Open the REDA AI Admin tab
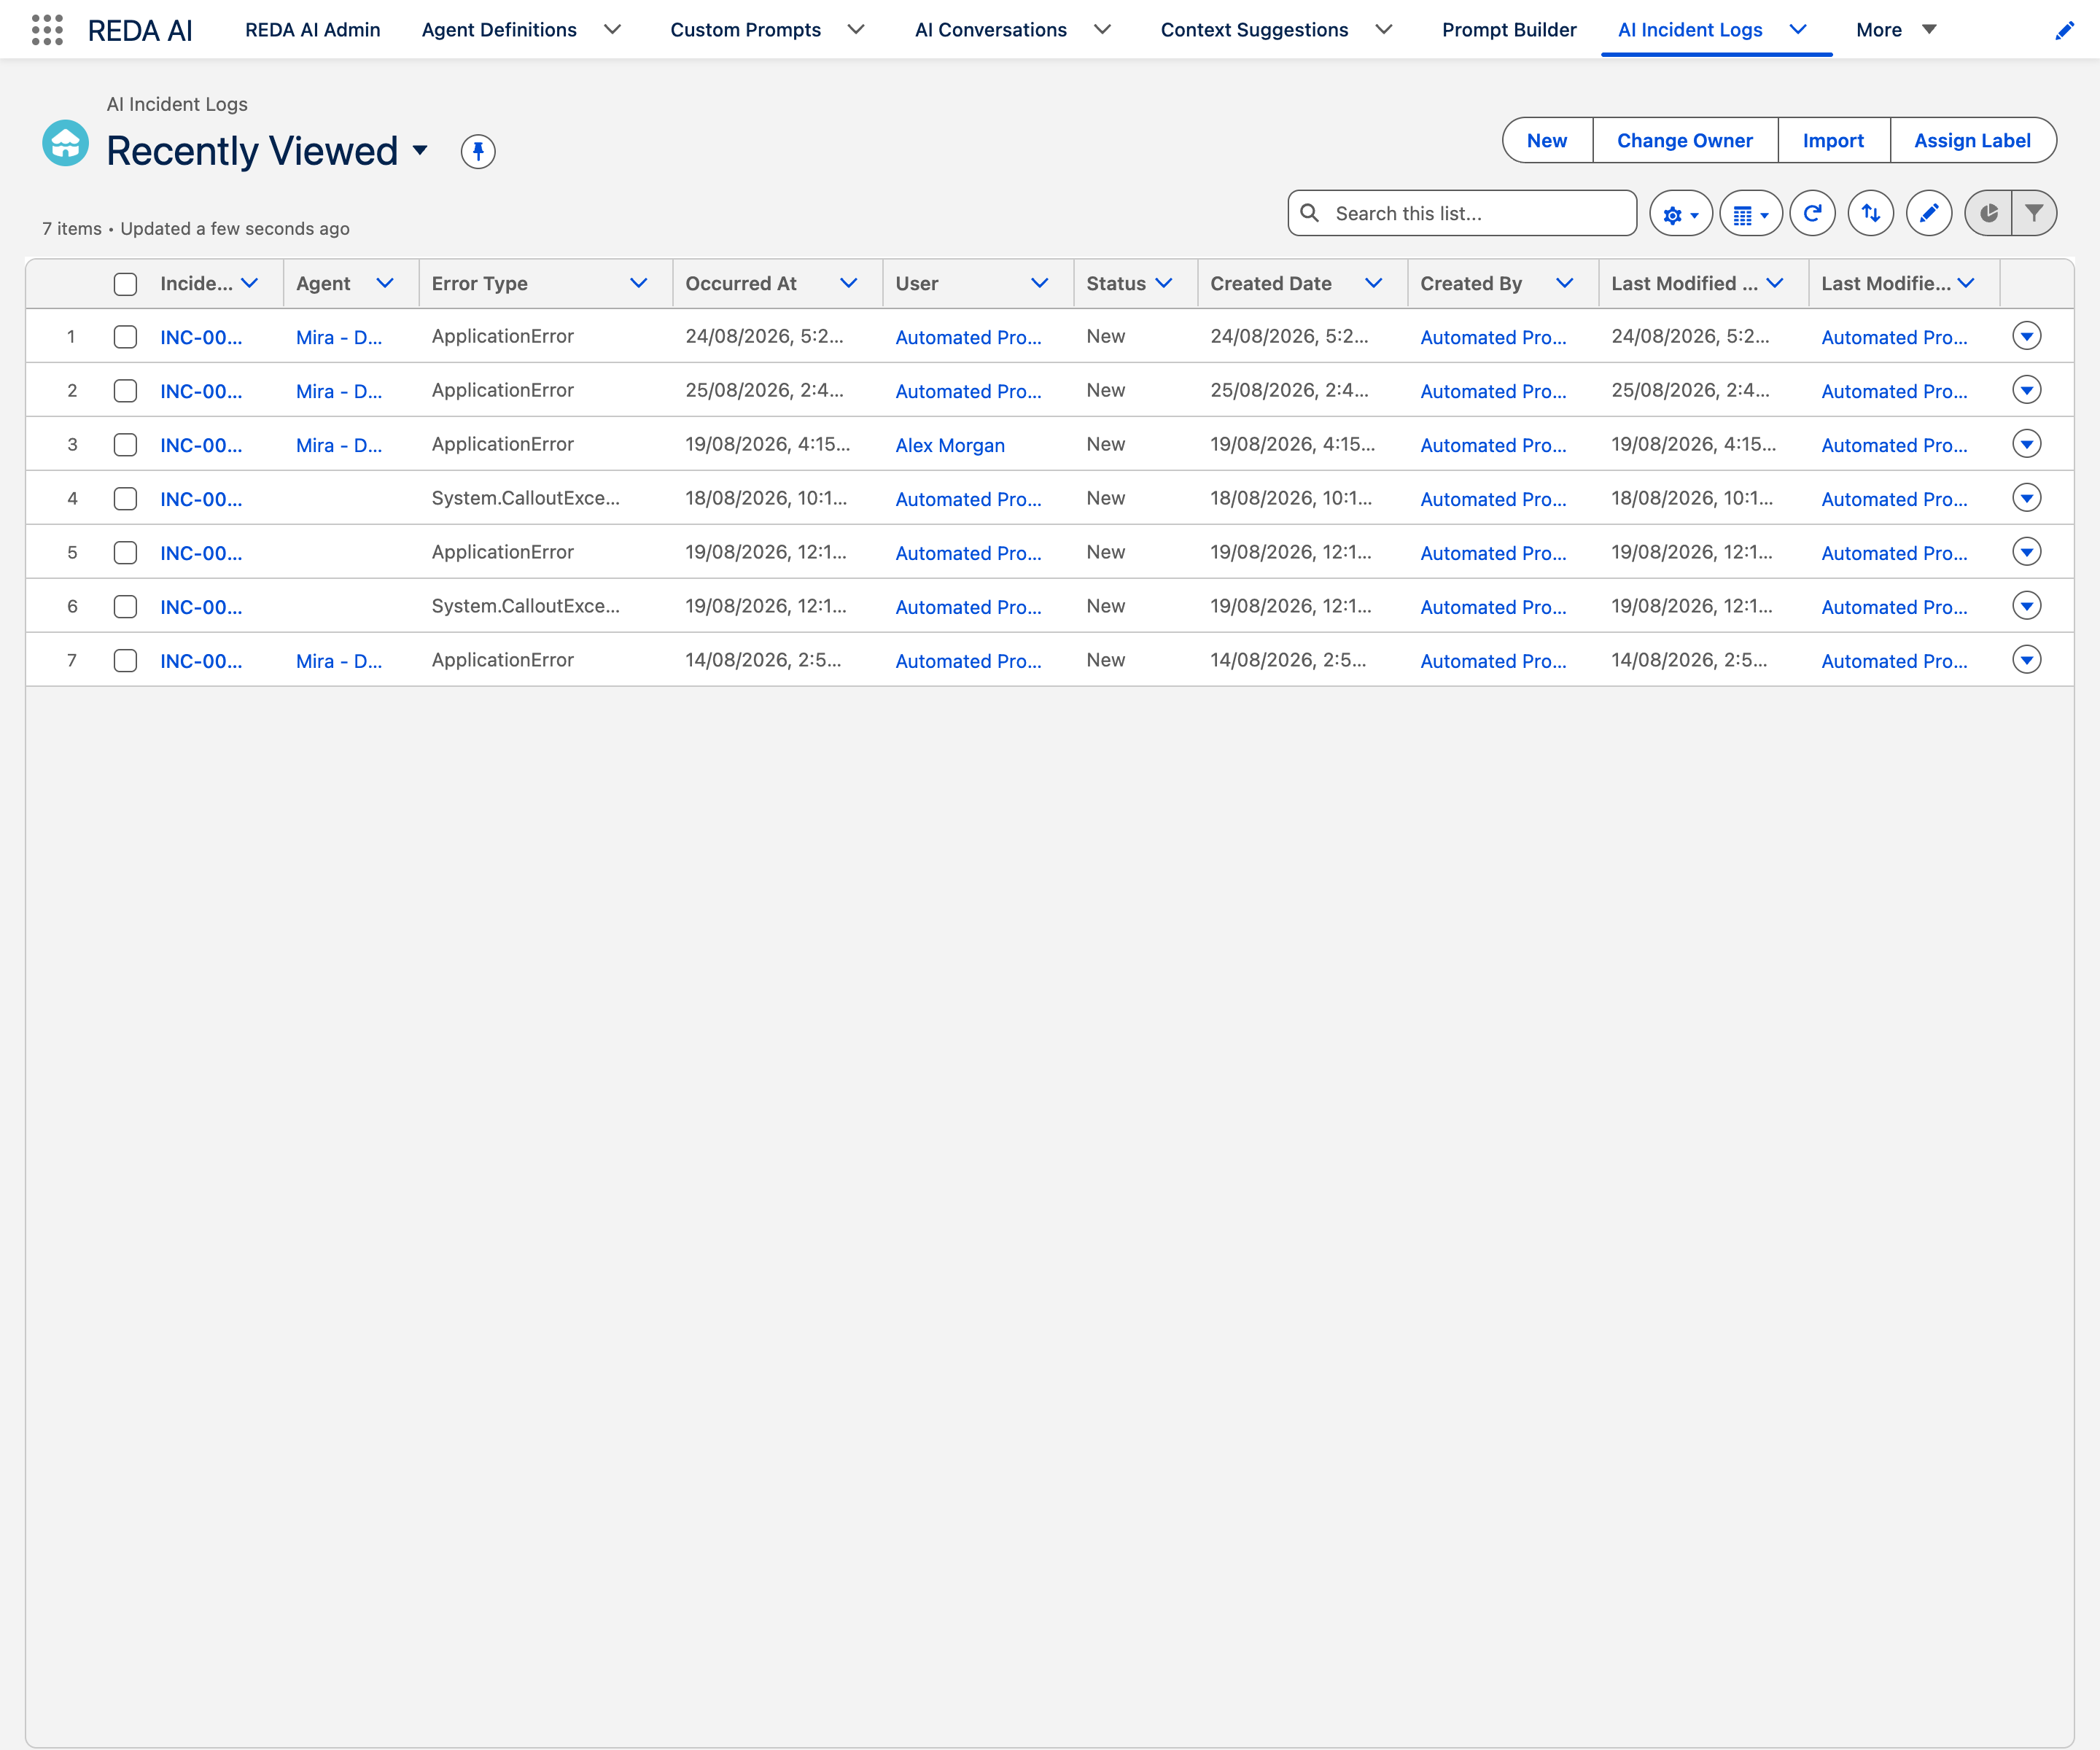Screen dimensions: 2100x1750 pyautogui.click(x=313, y=30)
